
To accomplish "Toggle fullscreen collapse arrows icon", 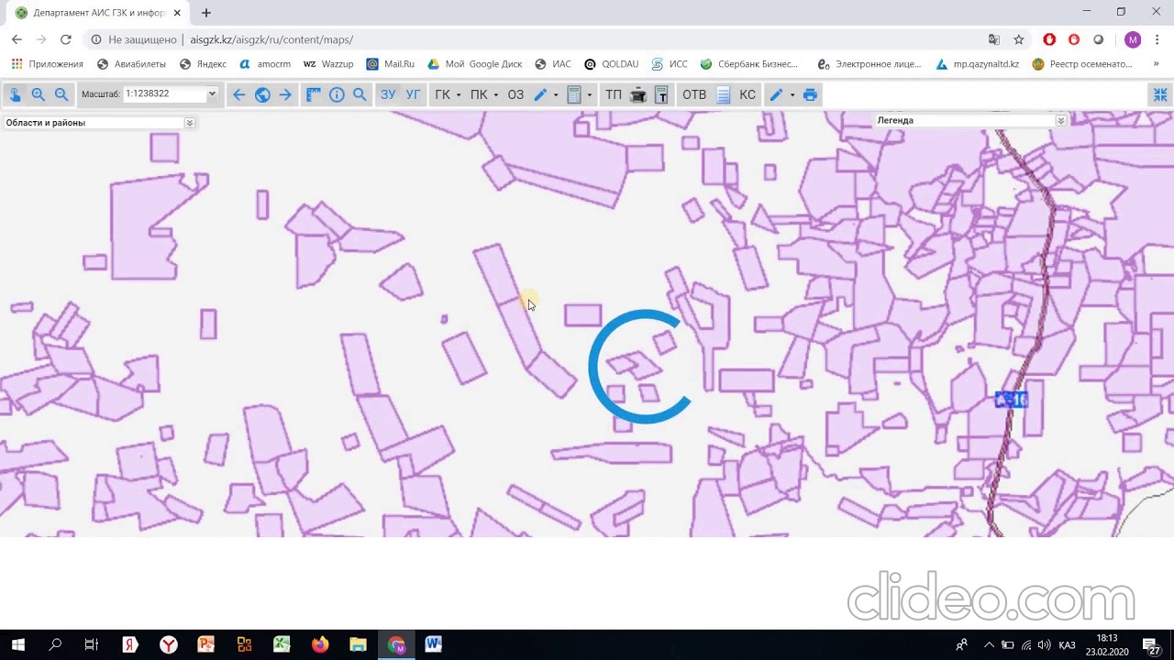I will [x=1160, y=94].
